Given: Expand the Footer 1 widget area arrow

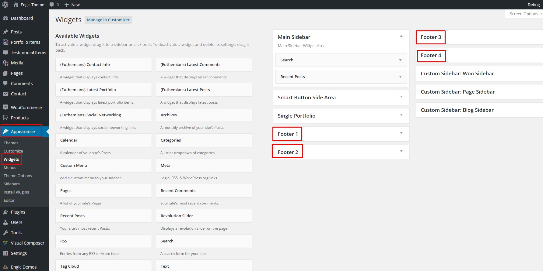Looking at the screenshot, I should pos(401,133).
